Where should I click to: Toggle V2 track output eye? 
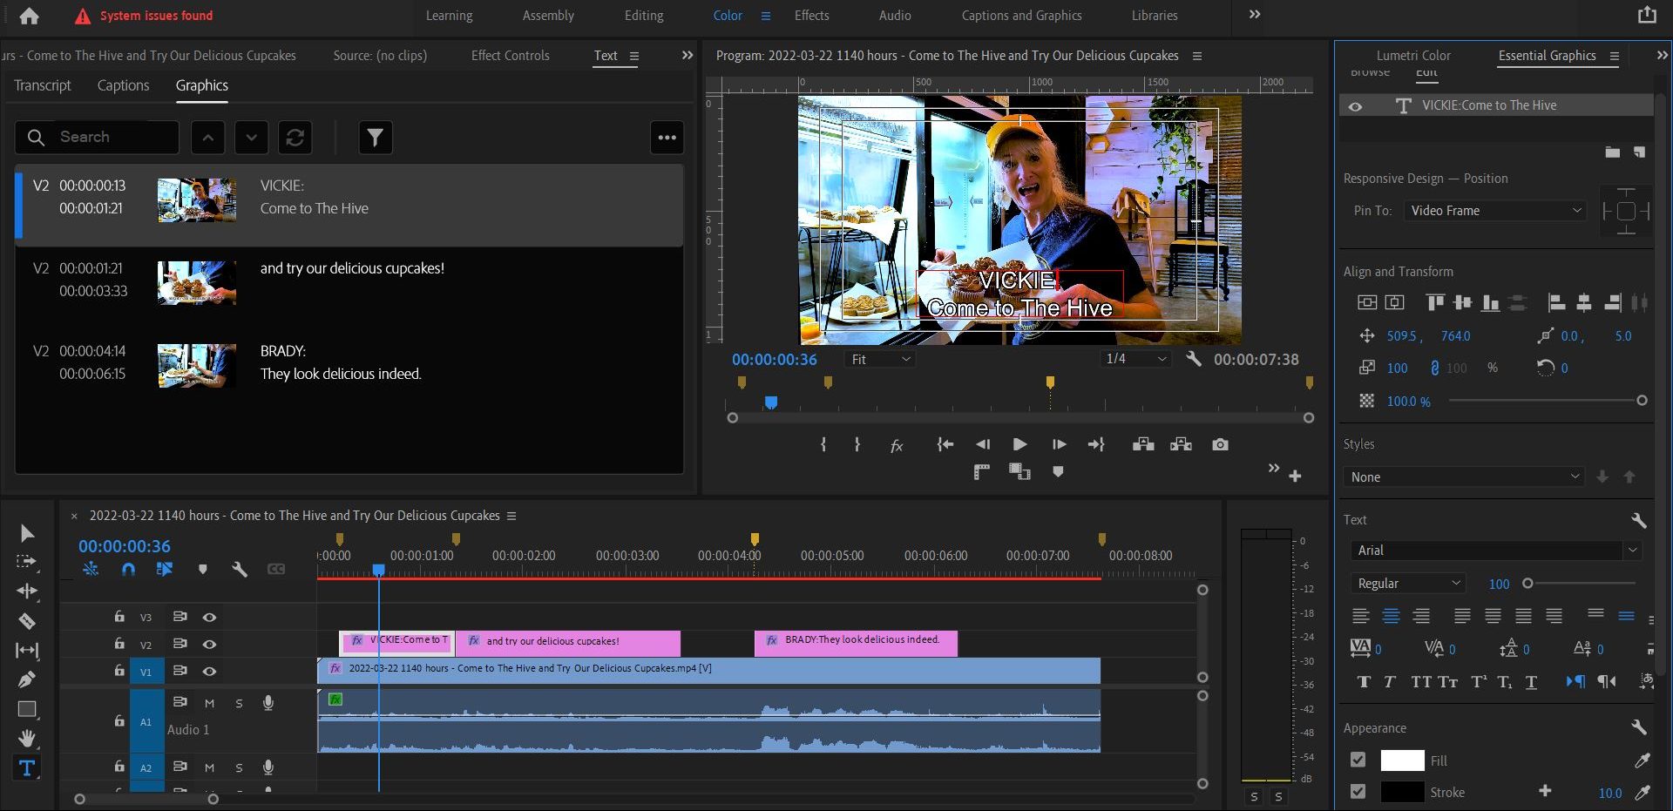[x=209, y=644]
